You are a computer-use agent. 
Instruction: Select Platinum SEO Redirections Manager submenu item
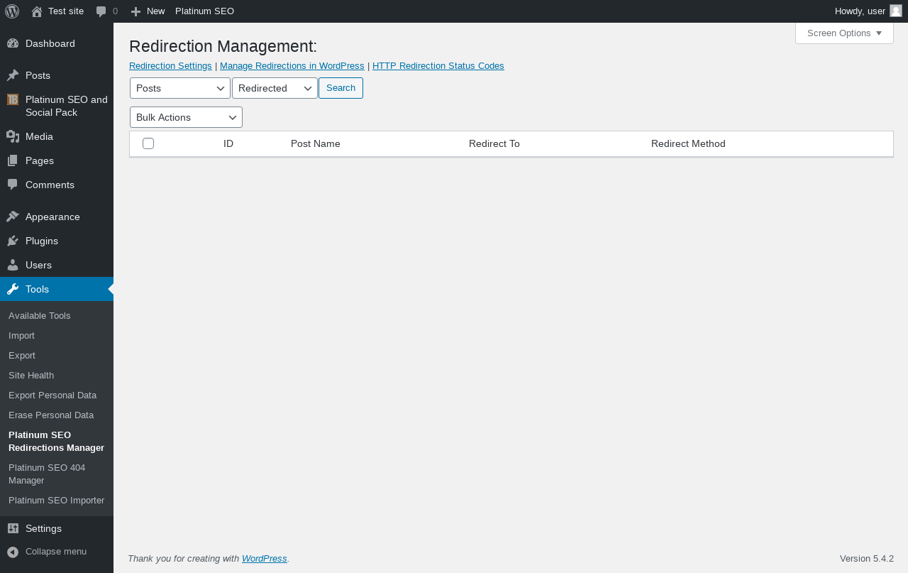pyautogui.click(x=57, y=441)
